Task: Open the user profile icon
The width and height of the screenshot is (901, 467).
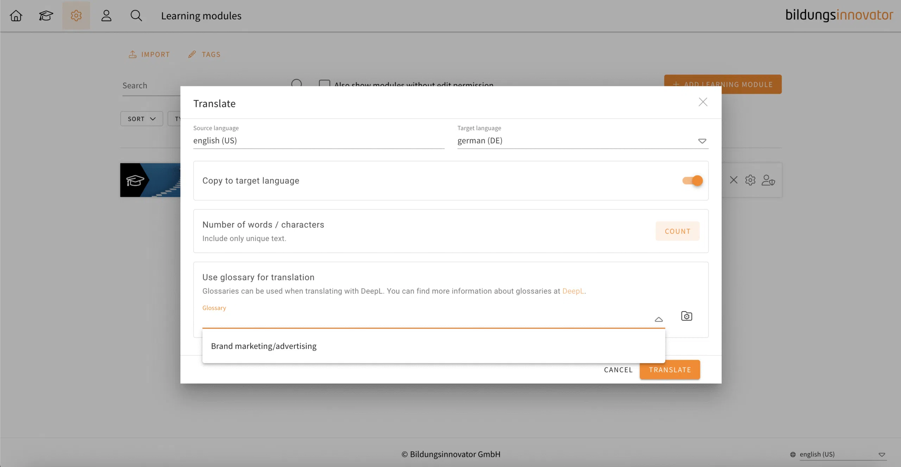Action: (x=106, y=15)
